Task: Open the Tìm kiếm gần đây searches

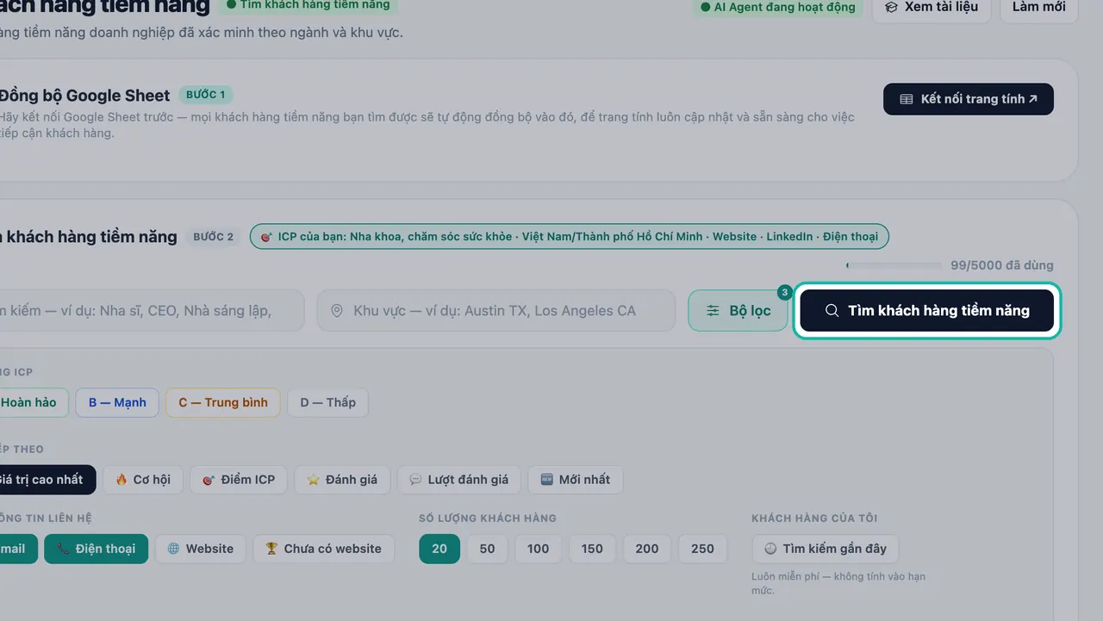Action: pos(826,549)
